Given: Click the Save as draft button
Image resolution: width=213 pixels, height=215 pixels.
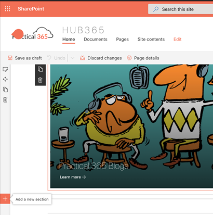Looking at the screenshot, I should pos(25,58).
